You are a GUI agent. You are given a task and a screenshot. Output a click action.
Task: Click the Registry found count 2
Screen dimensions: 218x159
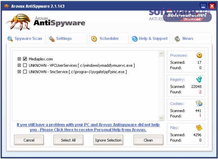pyautogui.click(x=200, y=92)
